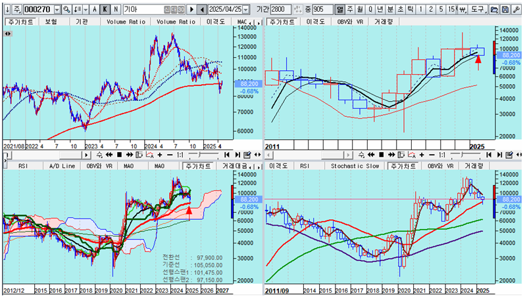This screenshot has width=523, height=296.
Task: Click left panel 1:1 scale button
Action: pos(180,155)
